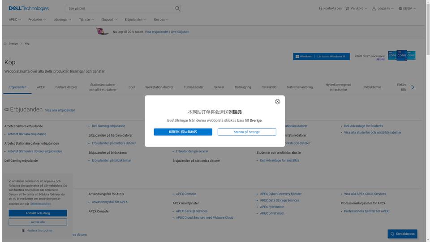
Task: Click Fortsätt och stäng cookie button
Action: pos(38,213)
